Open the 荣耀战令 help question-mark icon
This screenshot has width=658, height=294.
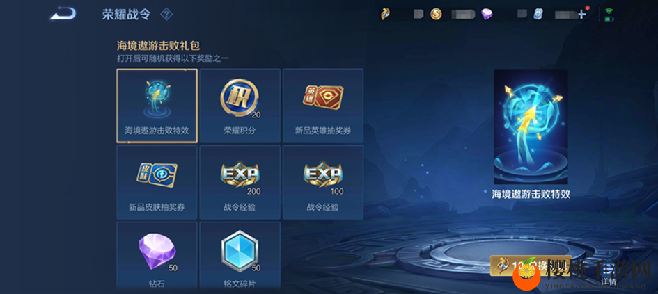coord(166,15)
